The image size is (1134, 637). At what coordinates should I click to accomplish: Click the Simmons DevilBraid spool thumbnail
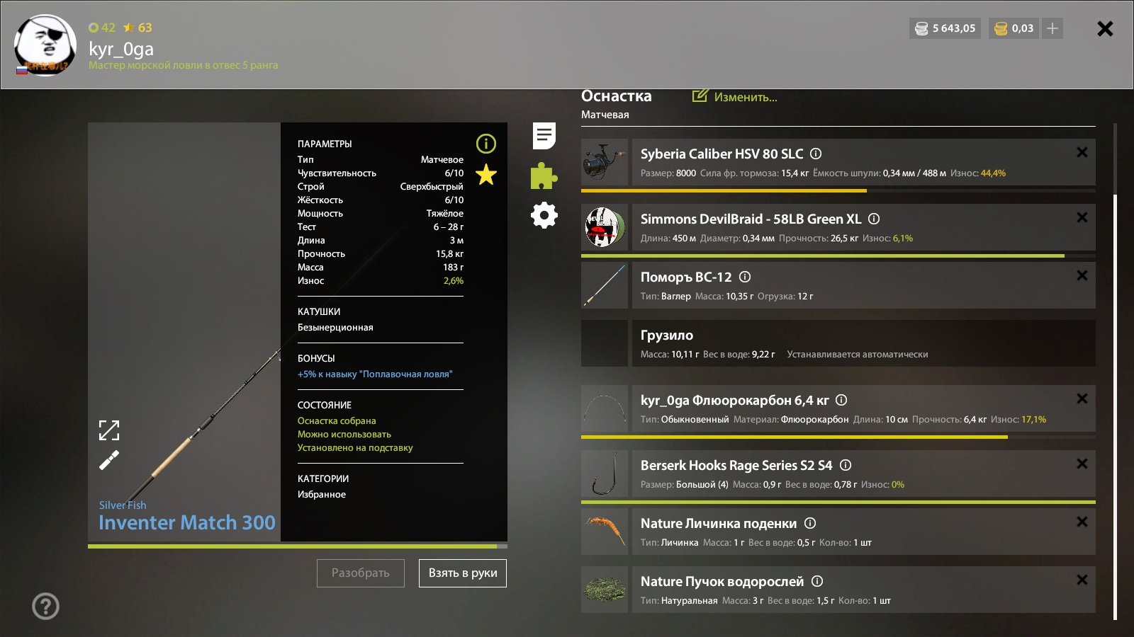[x=605, y=227]
